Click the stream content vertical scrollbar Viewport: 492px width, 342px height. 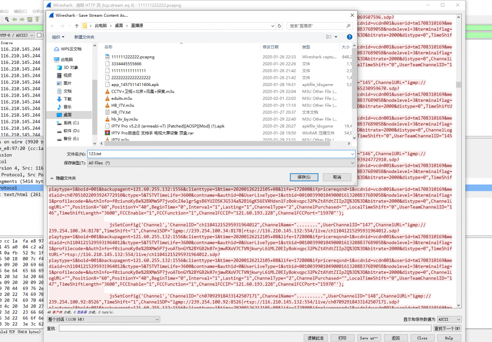click(458, 85)
